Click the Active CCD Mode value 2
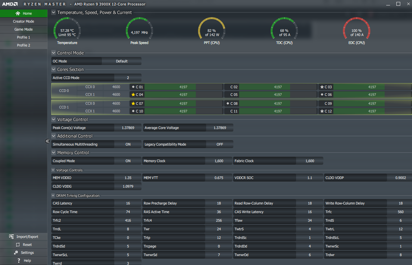Image resolution: width=412 pixels, height=265 pixels. (x=128, y=78)
